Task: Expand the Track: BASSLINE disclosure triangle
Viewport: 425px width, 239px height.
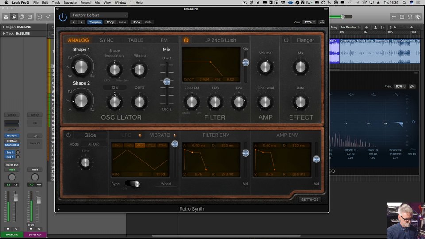Action: pos(4,33)
